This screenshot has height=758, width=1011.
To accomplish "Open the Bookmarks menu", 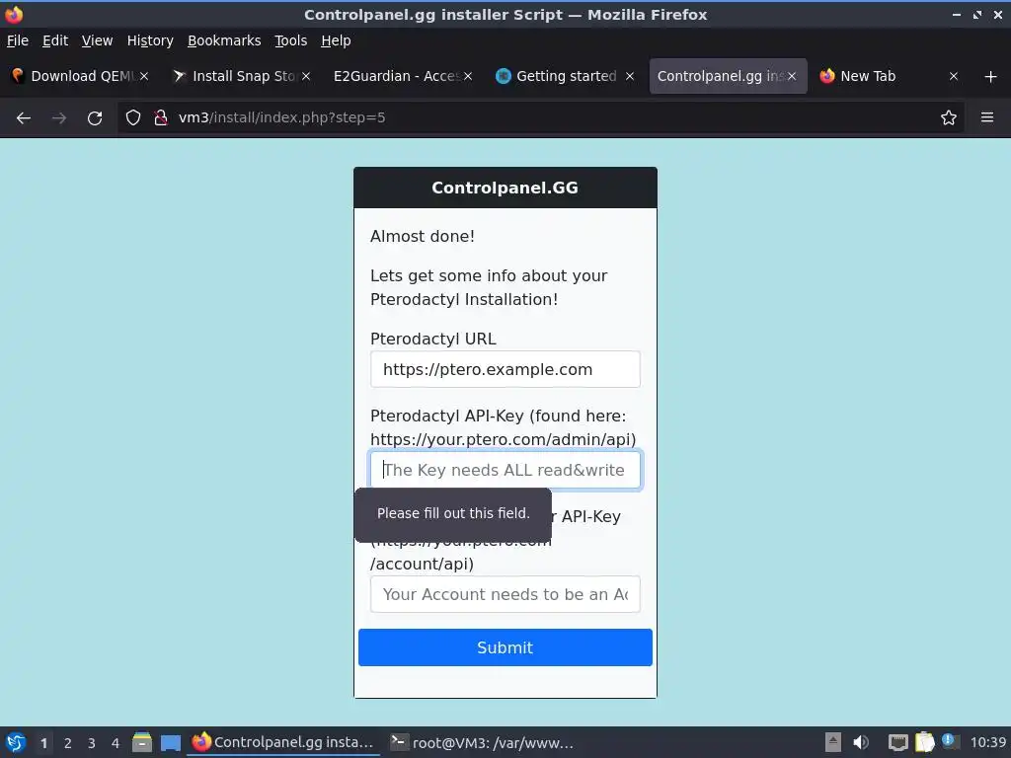I will [x=224, y=40].
